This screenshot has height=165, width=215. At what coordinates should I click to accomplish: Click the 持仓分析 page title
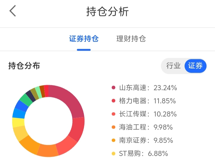(107, 12)
